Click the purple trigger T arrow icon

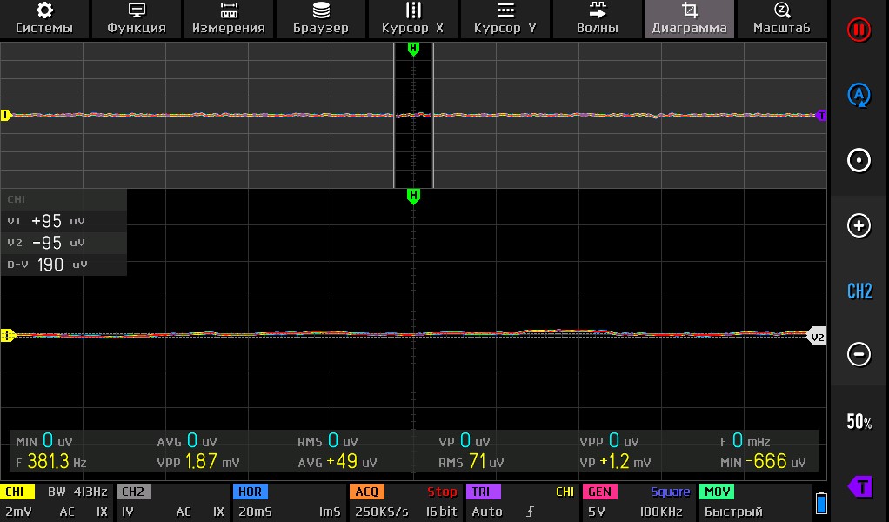pos(859,485)
